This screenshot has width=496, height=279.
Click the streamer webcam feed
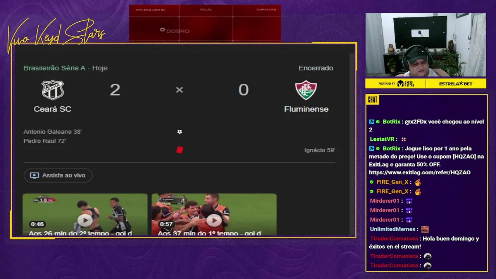426,45
